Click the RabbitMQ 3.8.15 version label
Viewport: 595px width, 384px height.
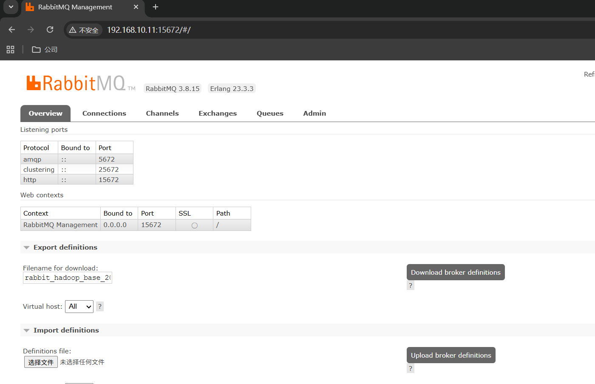(x=173, y=88)
